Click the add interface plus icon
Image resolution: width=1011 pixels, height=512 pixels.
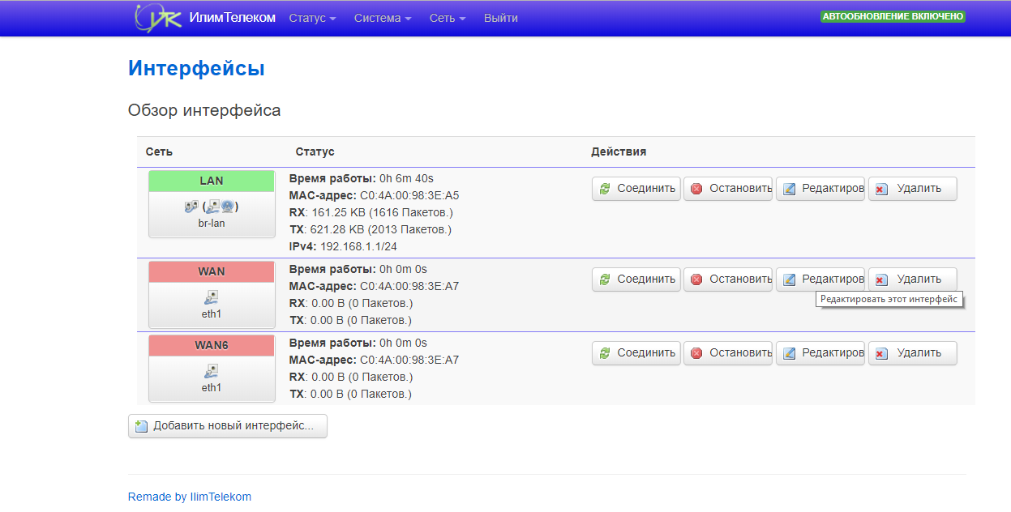tap(142, 427)
